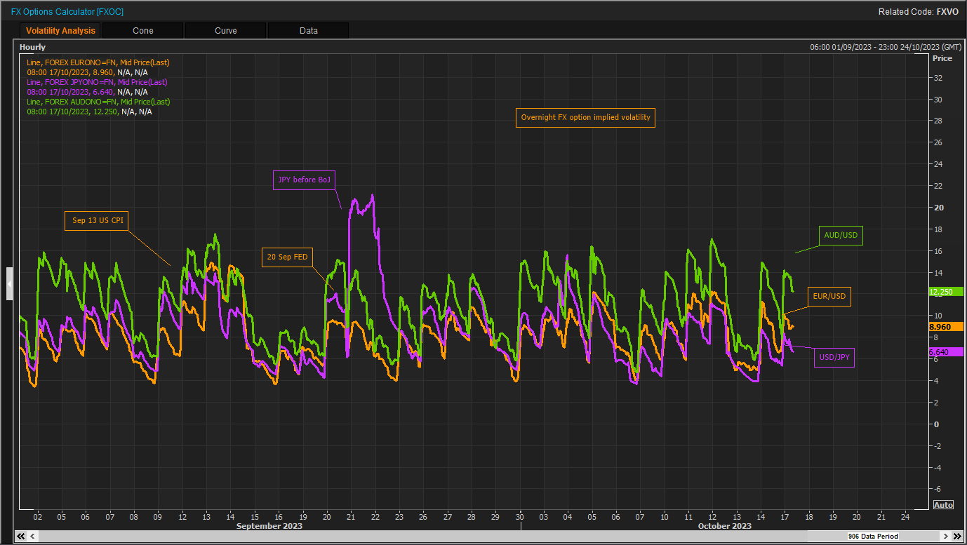Click the 906 Data Period scrollbar thumb

pos(873,536)
